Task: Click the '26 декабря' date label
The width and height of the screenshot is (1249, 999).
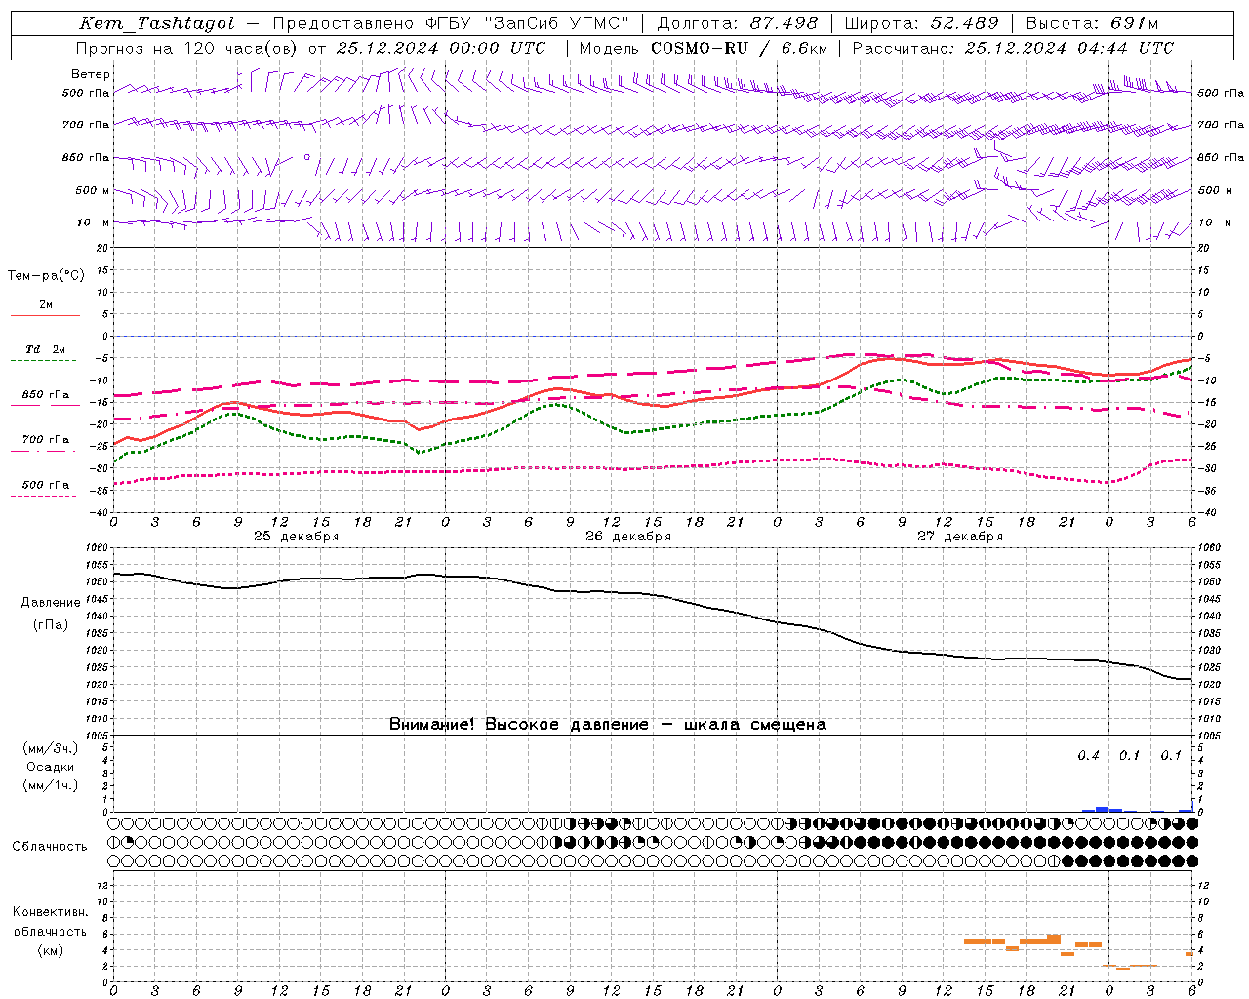Action: [628, 537]
